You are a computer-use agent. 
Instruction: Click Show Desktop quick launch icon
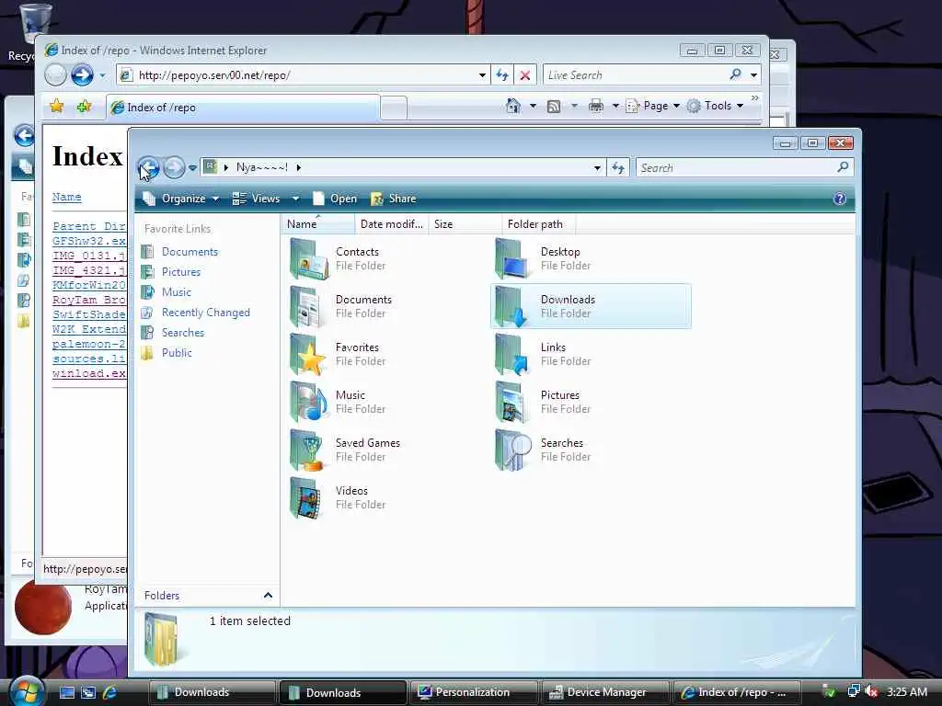coord(66,692)
